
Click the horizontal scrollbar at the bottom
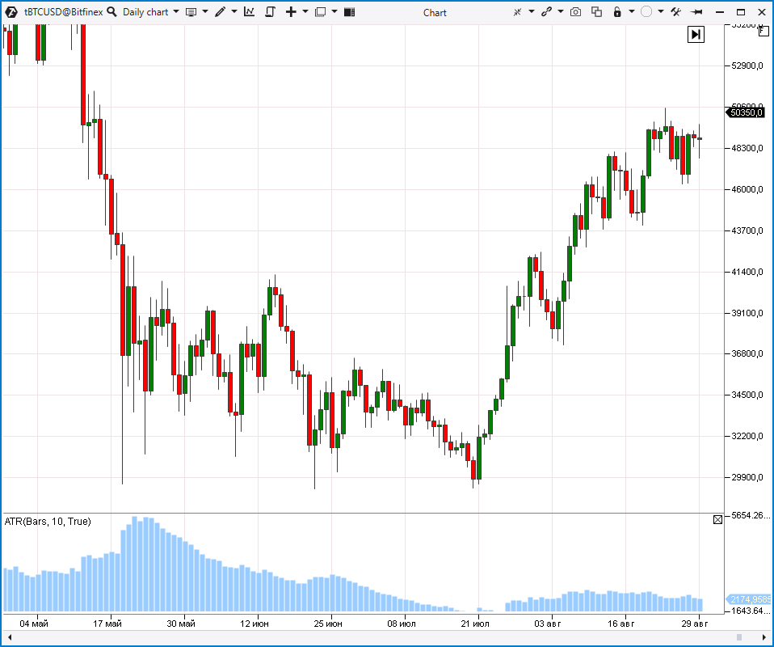tap(386, 639)
